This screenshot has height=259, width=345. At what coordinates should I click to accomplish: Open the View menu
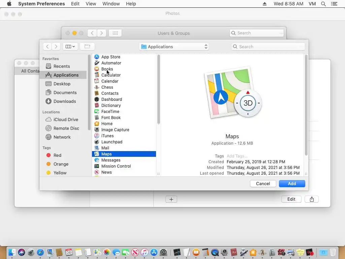[91, 4]
